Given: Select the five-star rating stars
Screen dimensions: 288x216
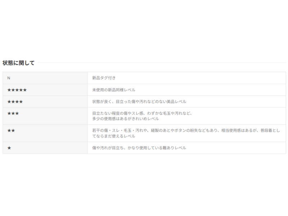Looking at the screenshot, I should pyautogui.click(x=17, y=90).
